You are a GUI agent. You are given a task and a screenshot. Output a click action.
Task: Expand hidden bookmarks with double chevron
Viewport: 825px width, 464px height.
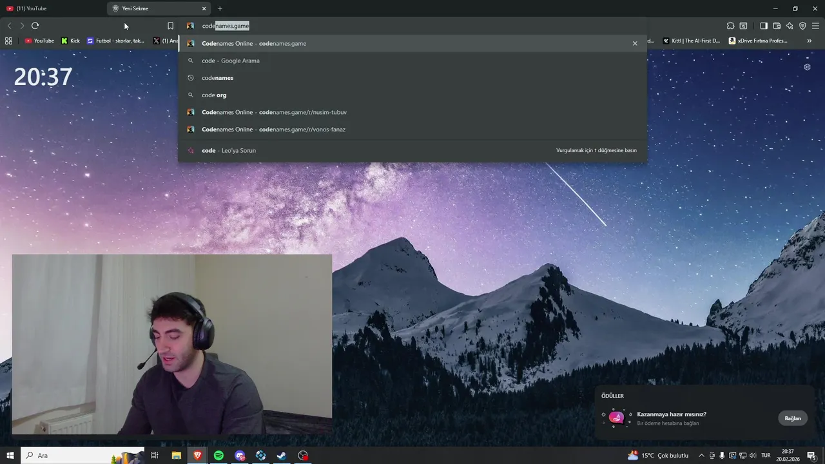[x=810, y=41]
